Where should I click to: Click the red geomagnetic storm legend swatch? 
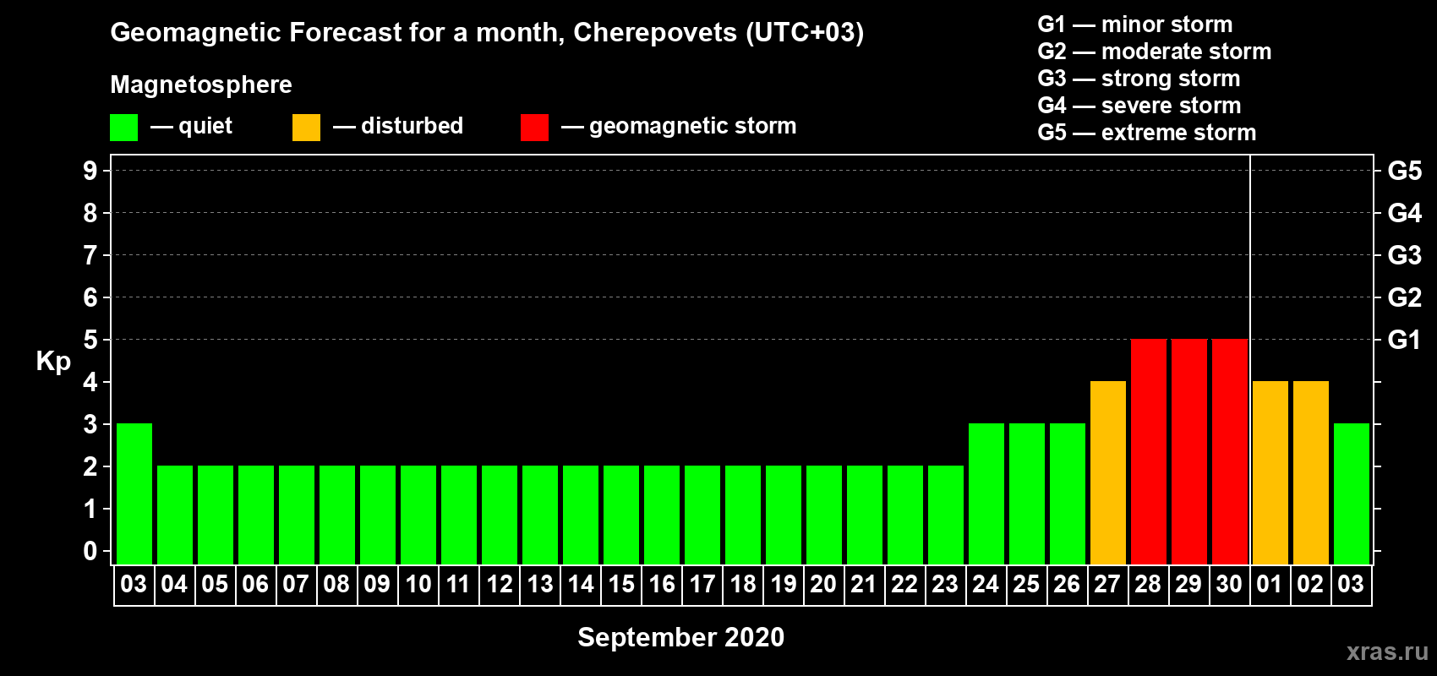[534, 128]
